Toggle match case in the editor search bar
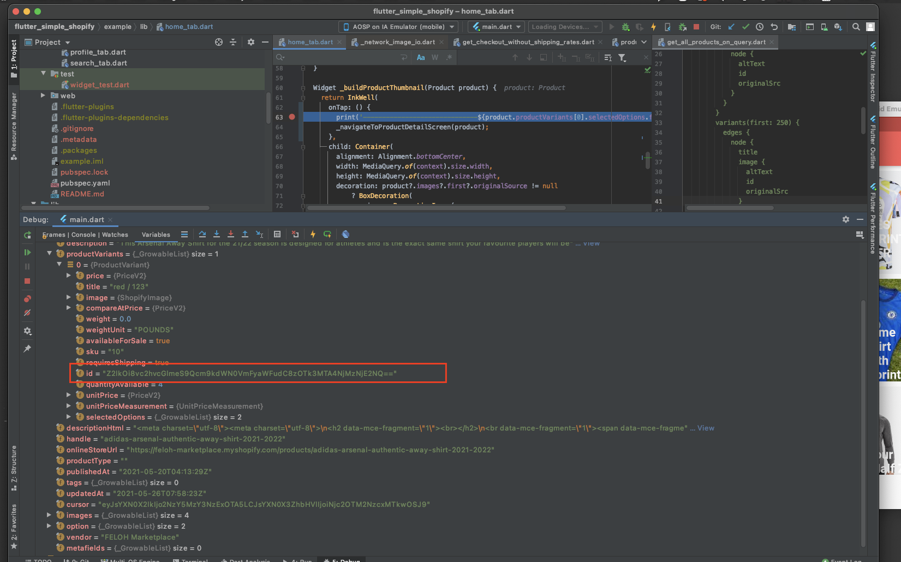This screenshot has width=901, height=562. point(421,57)
